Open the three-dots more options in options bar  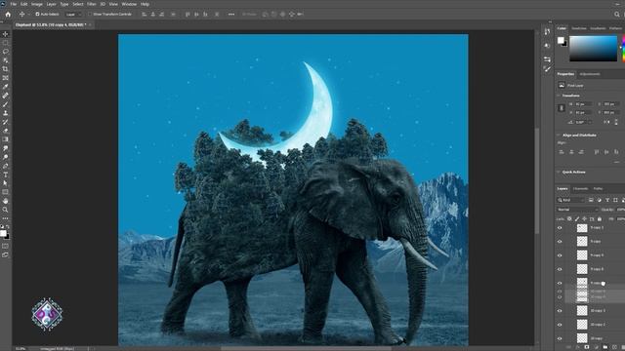pyautogui.click(x=231, y=15)
